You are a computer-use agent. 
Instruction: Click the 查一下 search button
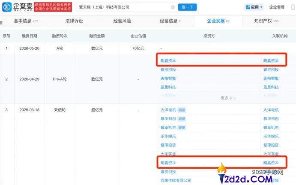[187, 7]
